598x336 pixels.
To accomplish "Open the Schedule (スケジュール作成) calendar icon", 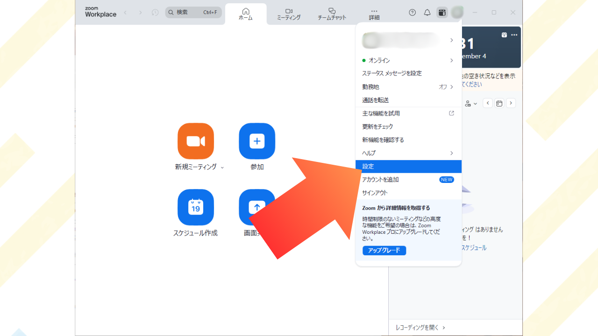I will pos(196,207).
